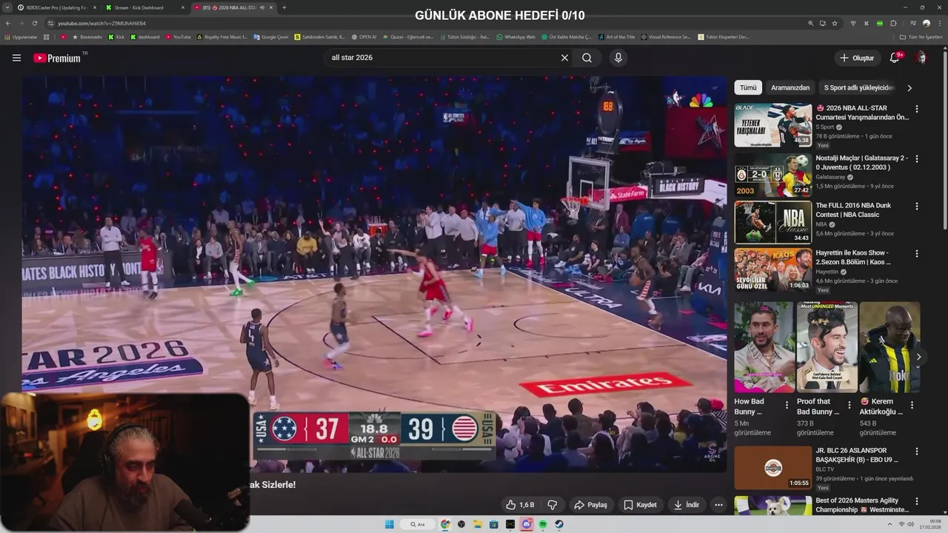Screen dimensions: 948x533
Task: Open Galatasaray 2-0 Juventus thumbnail
Action: coord(773,175)
